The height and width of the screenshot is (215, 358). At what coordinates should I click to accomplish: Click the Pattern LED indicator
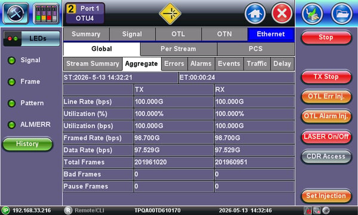(12, 103)
